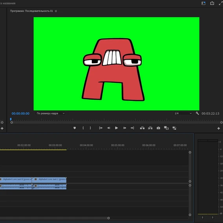Select clip Alphabet Lore Just C video
This screenshot has height=223, width=223.
tap(49, 180)
